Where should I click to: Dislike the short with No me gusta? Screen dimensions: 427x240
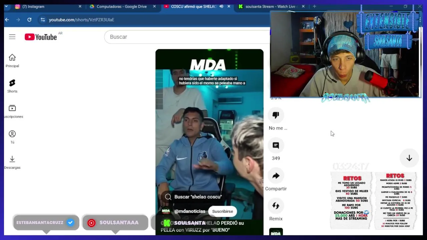coord(276,115)
